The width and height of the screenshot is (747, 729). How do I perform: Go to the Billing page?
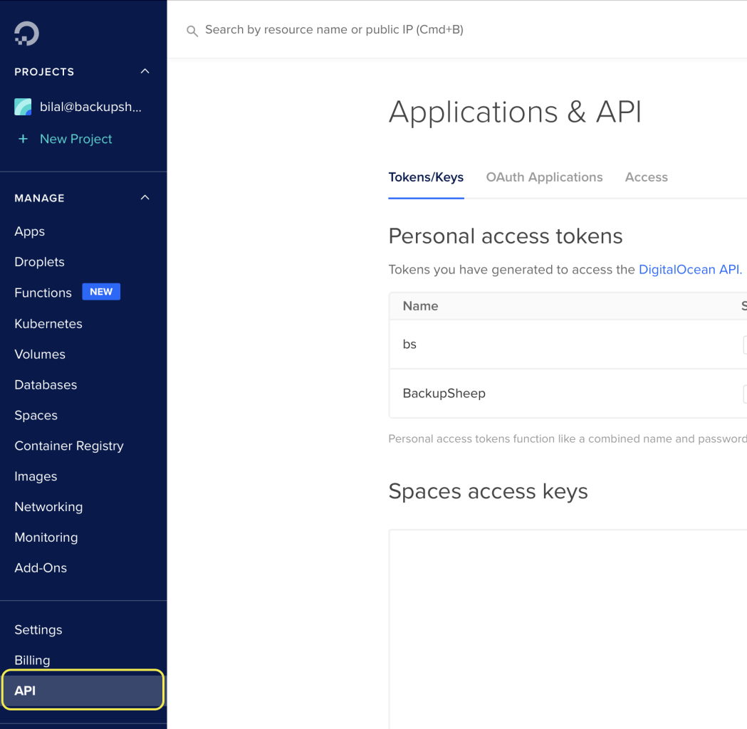[x=32, y=660]
